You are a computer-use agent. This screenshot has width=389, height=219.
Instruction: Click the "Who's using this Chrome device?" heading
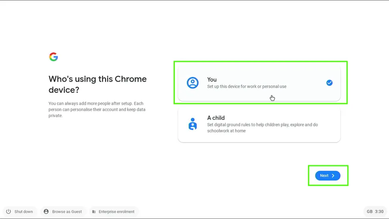97,84
